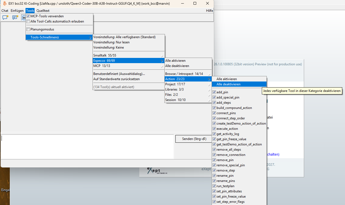Toggle the Planungsmodus checkbox

tap(28, 29)
